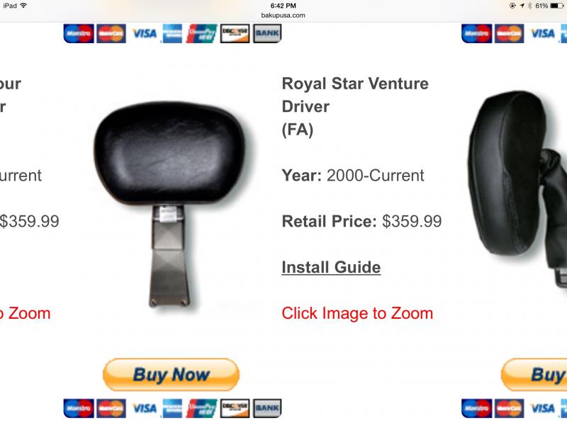The width and height of the screenshot is (567, 425).
Task: Select the bottom-row BANK payment icon
Action: pos(267,409)
